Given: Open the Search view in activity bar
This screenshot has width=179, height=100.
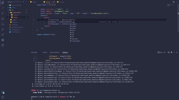Looking at the screenshot, I should coord(3,8).
